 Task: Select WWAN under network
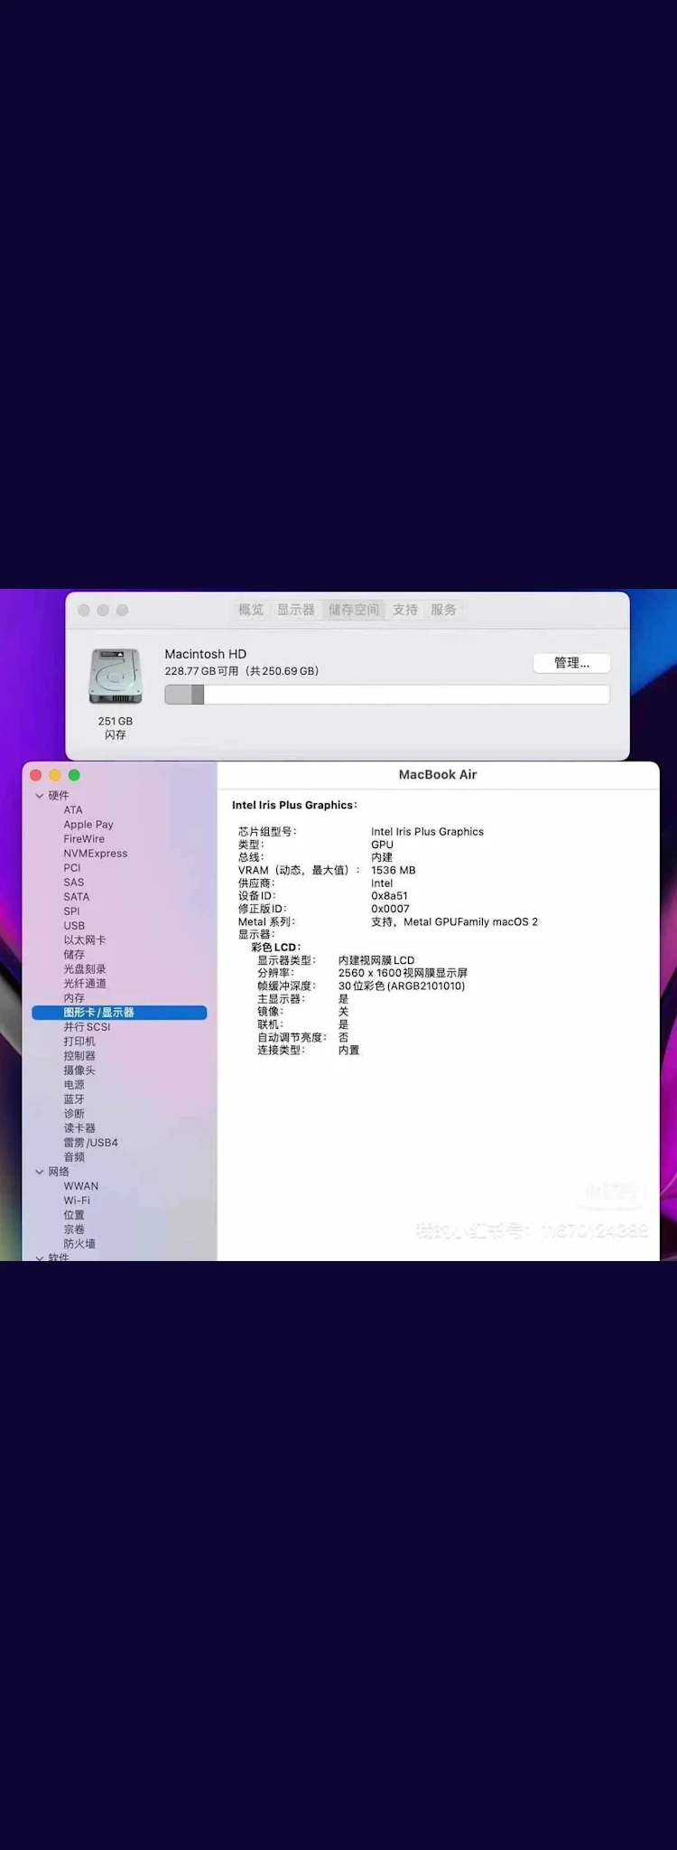click(81, 1186)
